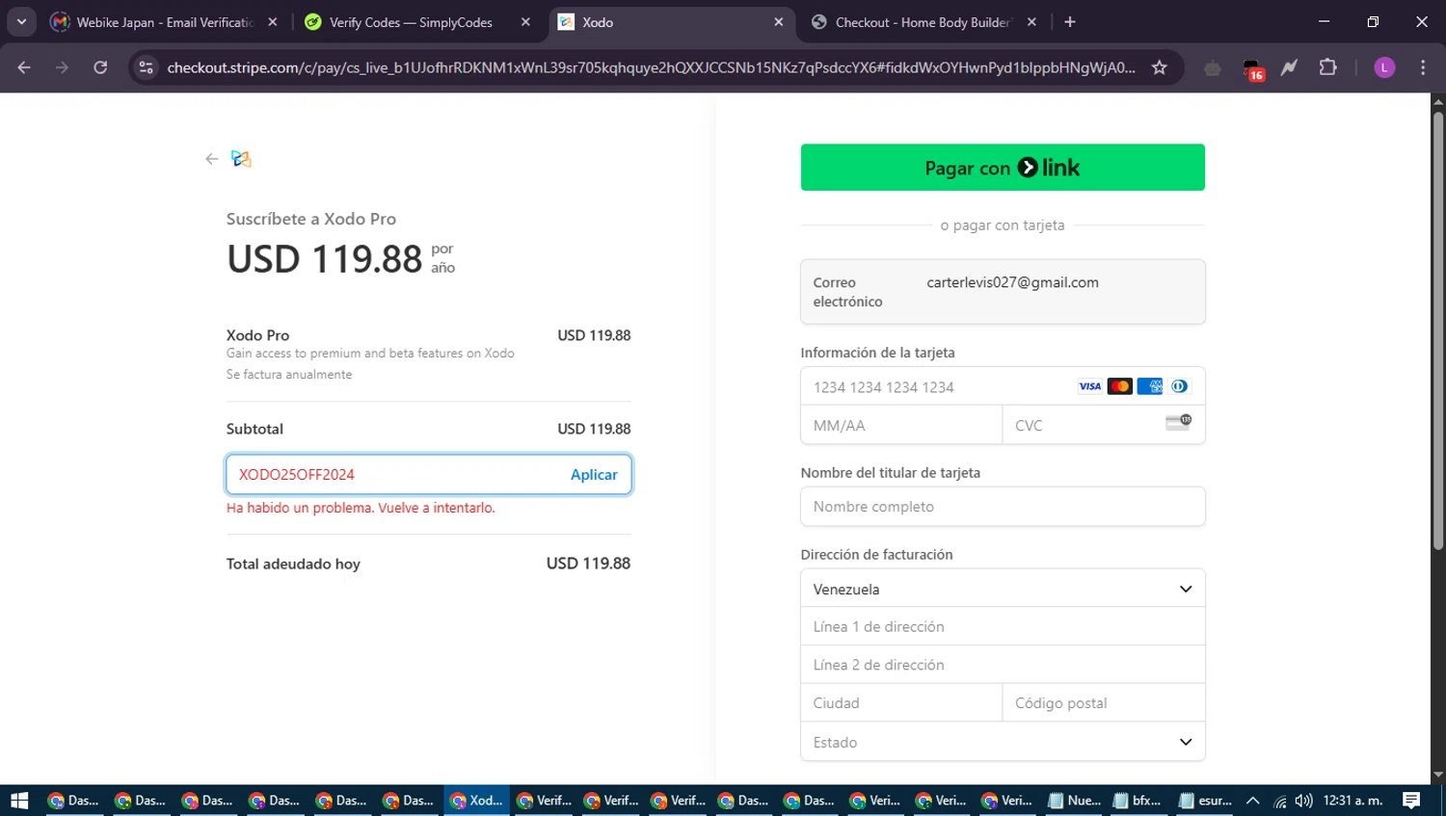The height and width of the screenshot is (816, 1446).
Task: Click the Pagar con link button
Action: (x=1003, y=168)
